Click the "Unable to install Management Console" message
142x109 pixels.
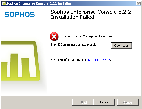tap(86, 36)
